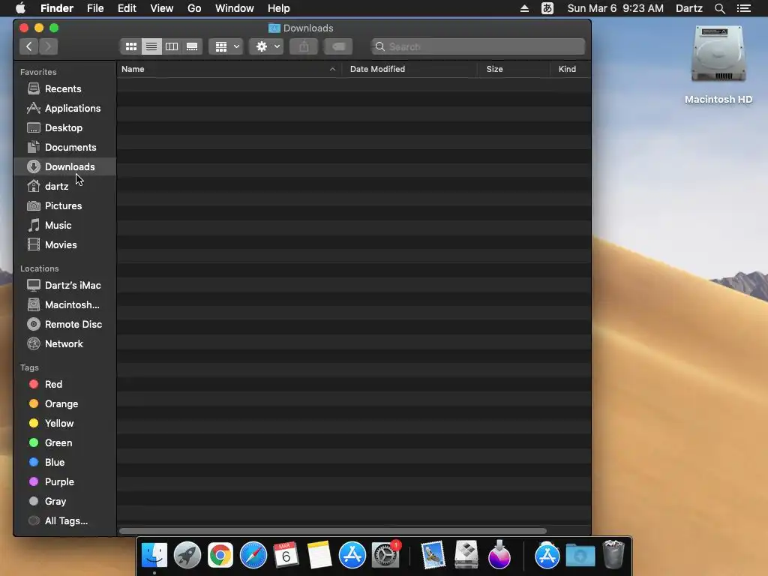
Task: Open the Window menu
Action: pos(235,8)
